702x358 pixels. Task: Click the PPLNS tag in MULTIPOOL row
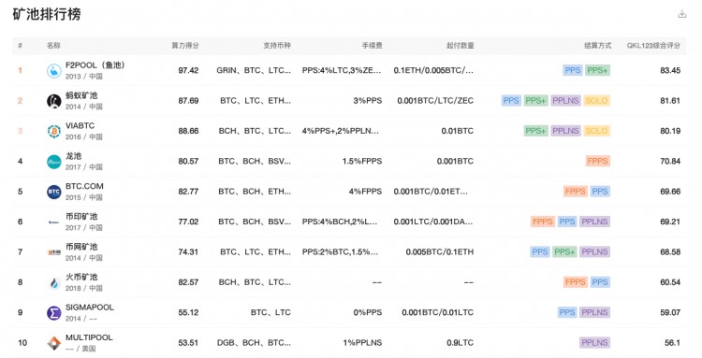point(594,343)
